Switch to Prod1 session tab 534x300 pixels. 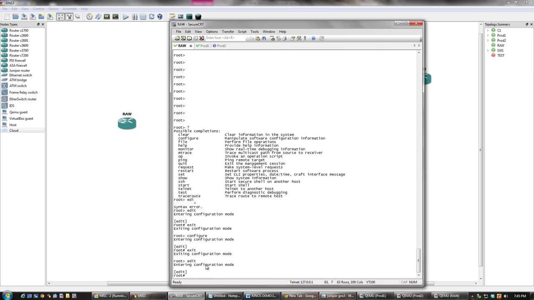[x=202, y=46]
